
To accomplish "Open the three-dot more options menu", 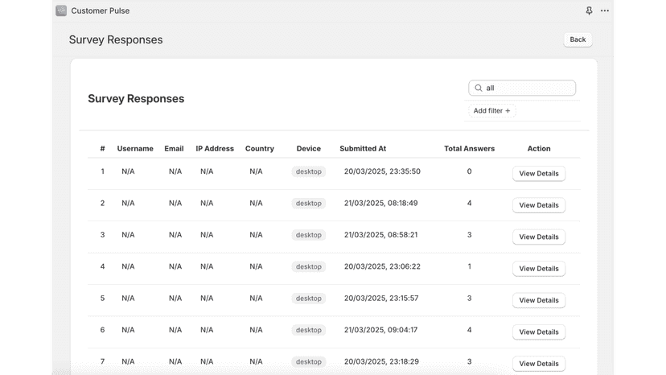I will click(605, 10).
